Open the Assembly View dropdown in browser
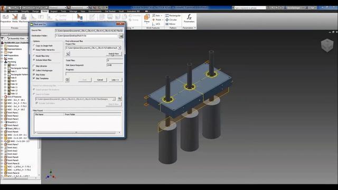 [x=27, y=39]
